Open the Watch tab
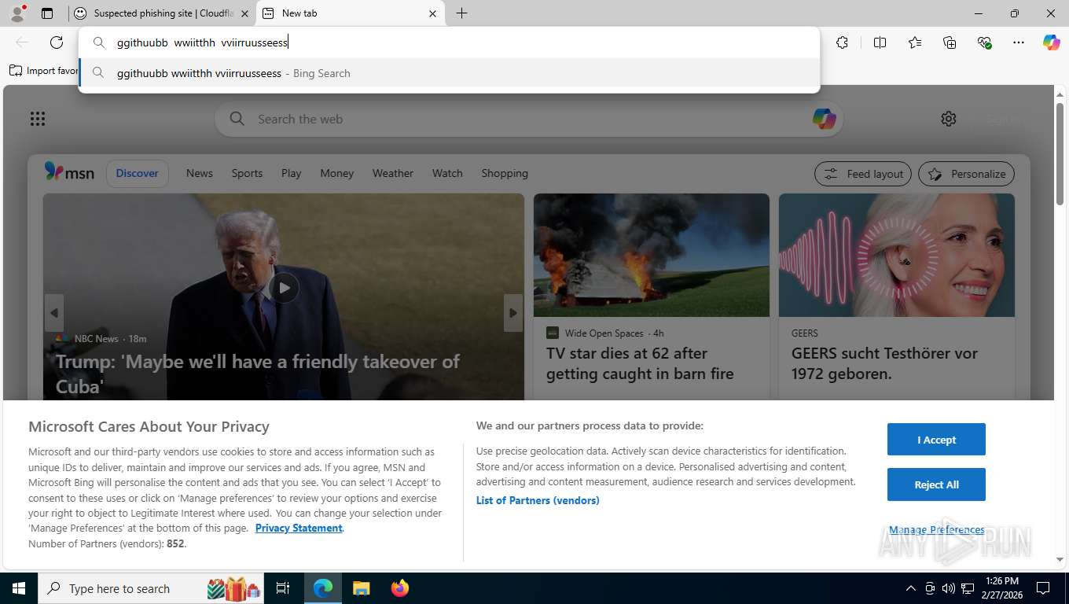 point(447,173)
